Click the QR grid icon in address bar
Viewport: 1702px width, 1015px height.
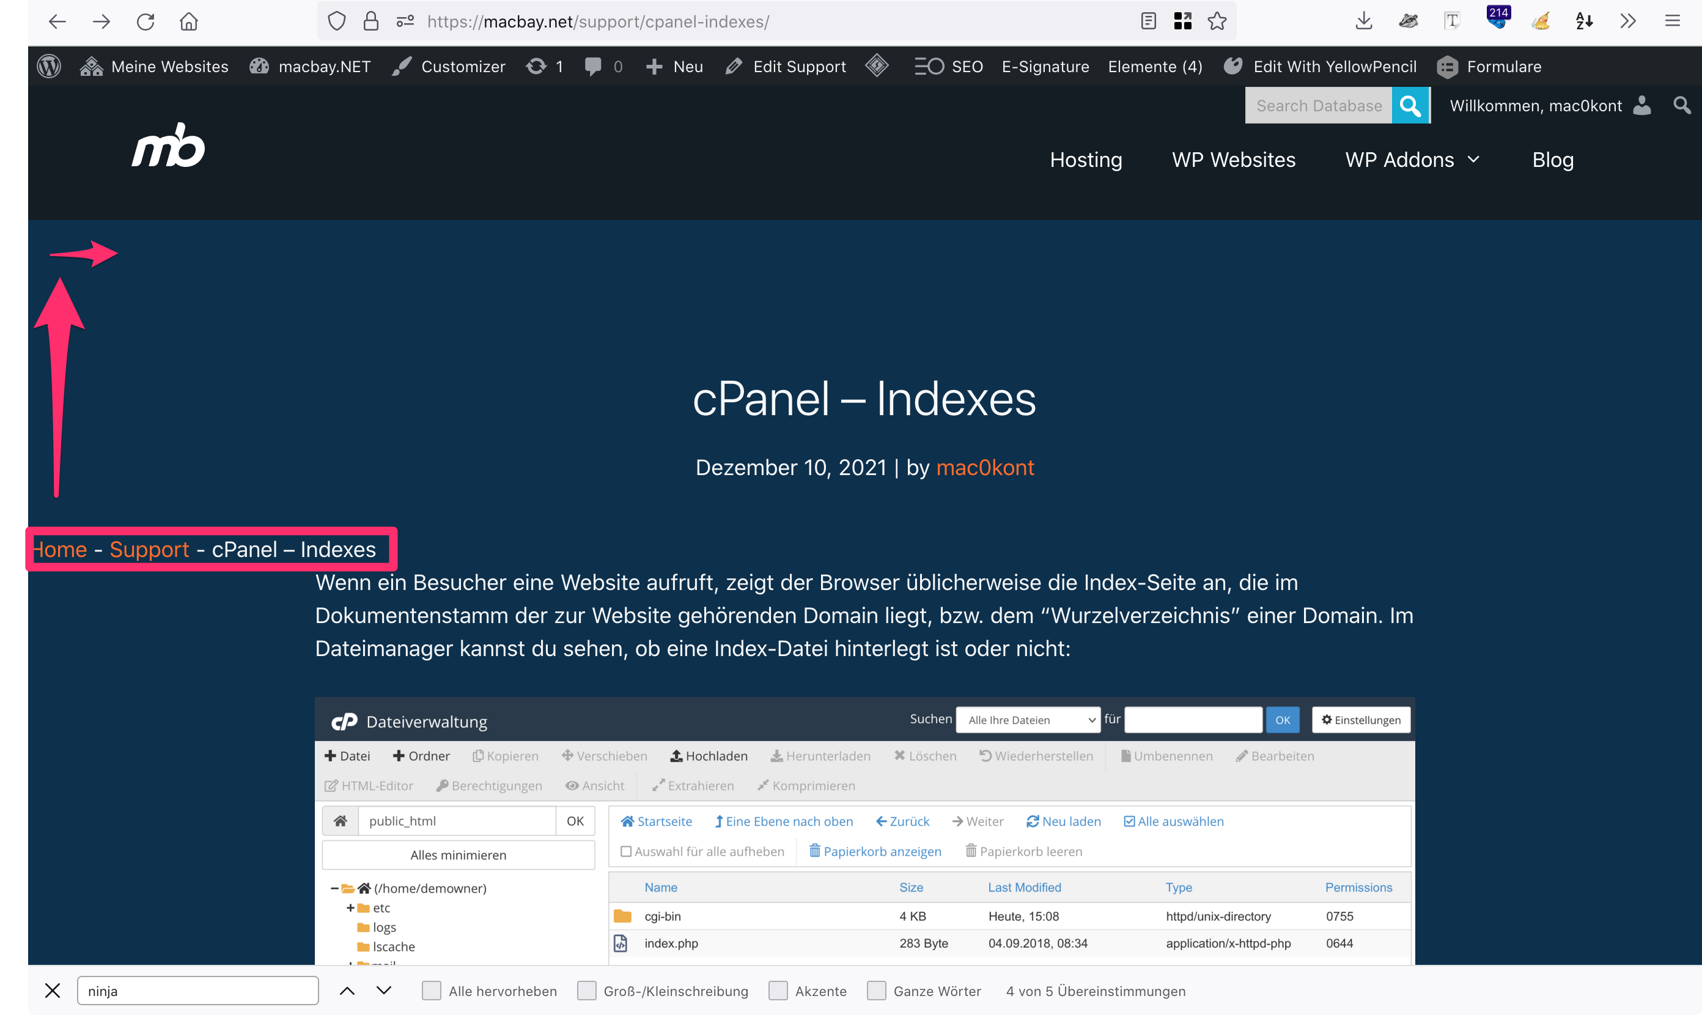tap(1182, 21)
